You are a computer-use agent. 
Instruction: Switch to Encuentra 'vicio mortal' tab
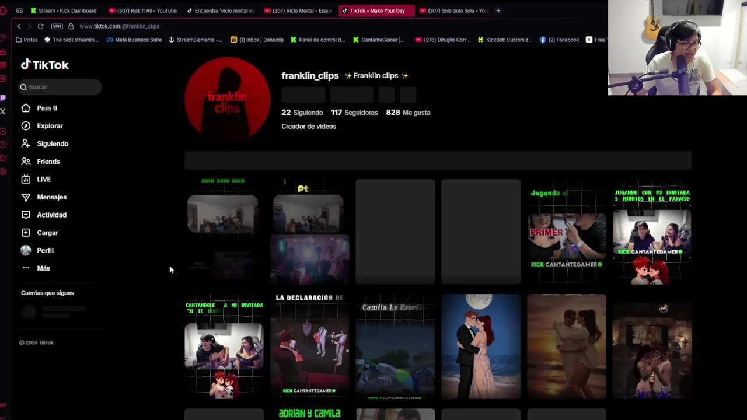pos(221,10)
